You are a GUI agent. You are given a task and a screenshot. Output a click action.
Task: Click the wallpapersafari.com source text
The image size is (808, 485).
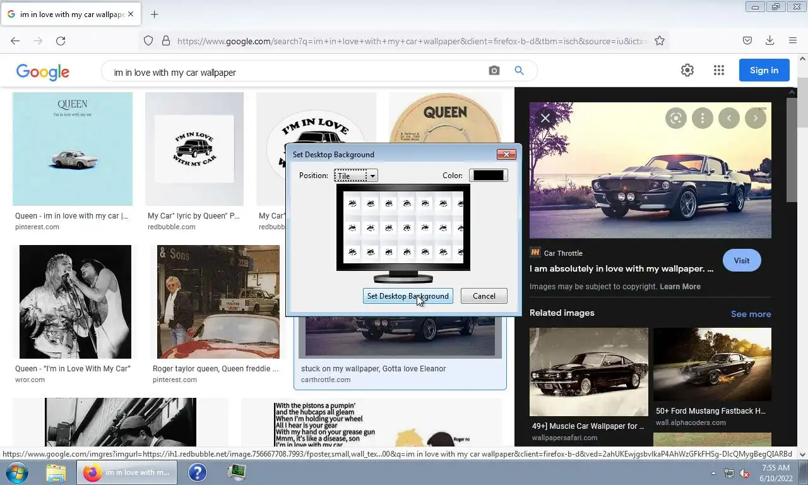tap(564, 438)
